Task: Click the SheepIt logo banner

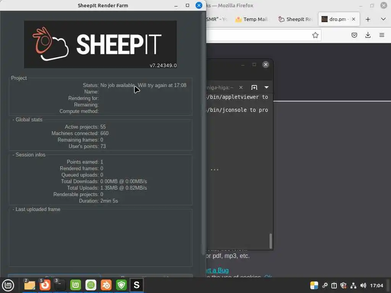Action: [x=100, y=44]
